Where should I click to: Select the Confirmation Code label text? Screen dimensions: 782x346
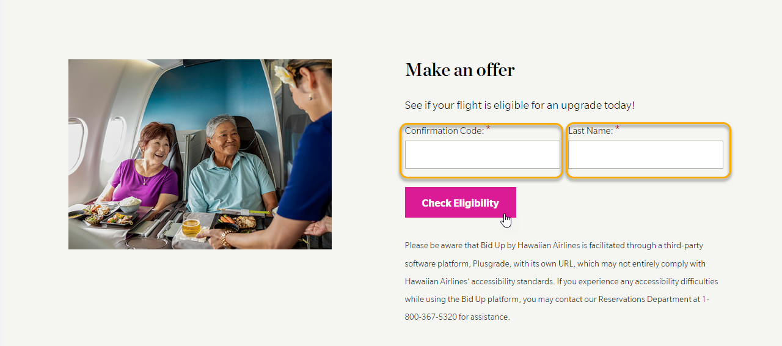click(x=444, y=131)
